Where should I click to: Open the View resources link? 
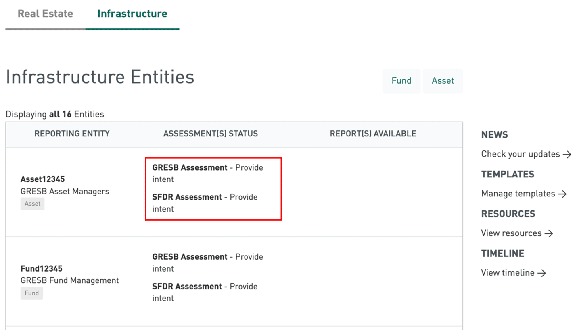tap(511, 233)
